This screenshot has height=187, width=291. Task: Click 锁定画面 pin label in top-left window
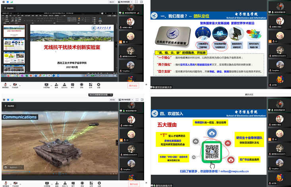[x=7, y=7]
